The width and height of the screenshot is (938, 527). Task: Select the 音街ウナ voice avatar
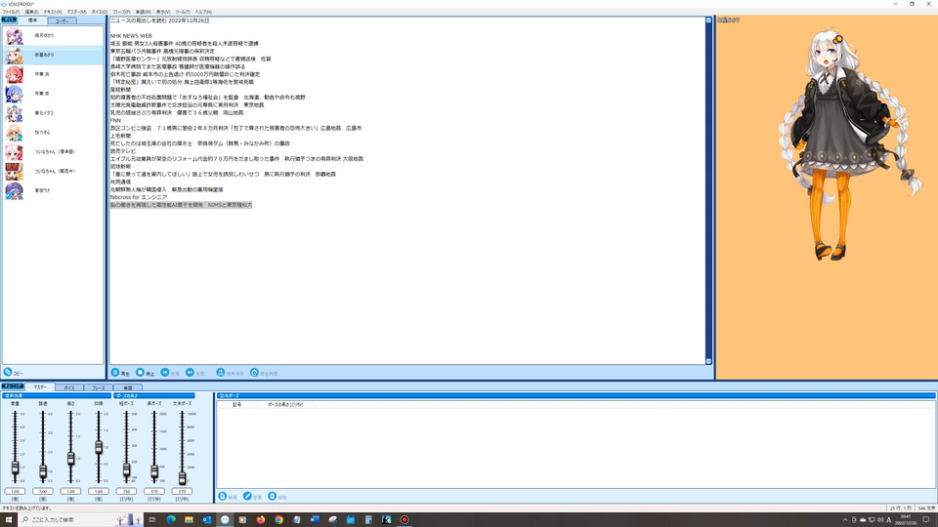(x=15, y=190)
